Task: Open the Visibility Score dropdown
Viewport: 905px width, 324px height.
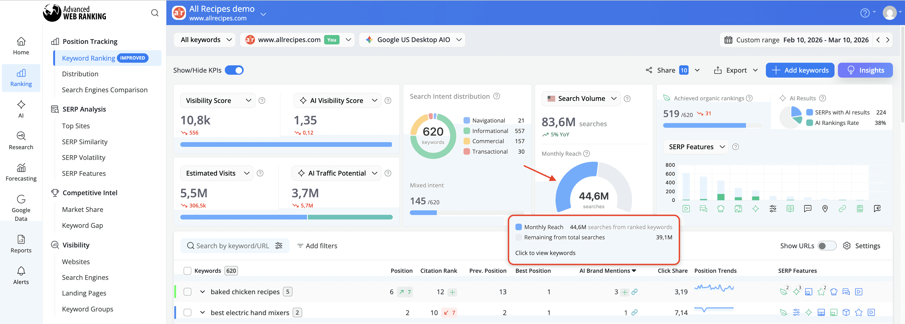Action: (217, 101)
